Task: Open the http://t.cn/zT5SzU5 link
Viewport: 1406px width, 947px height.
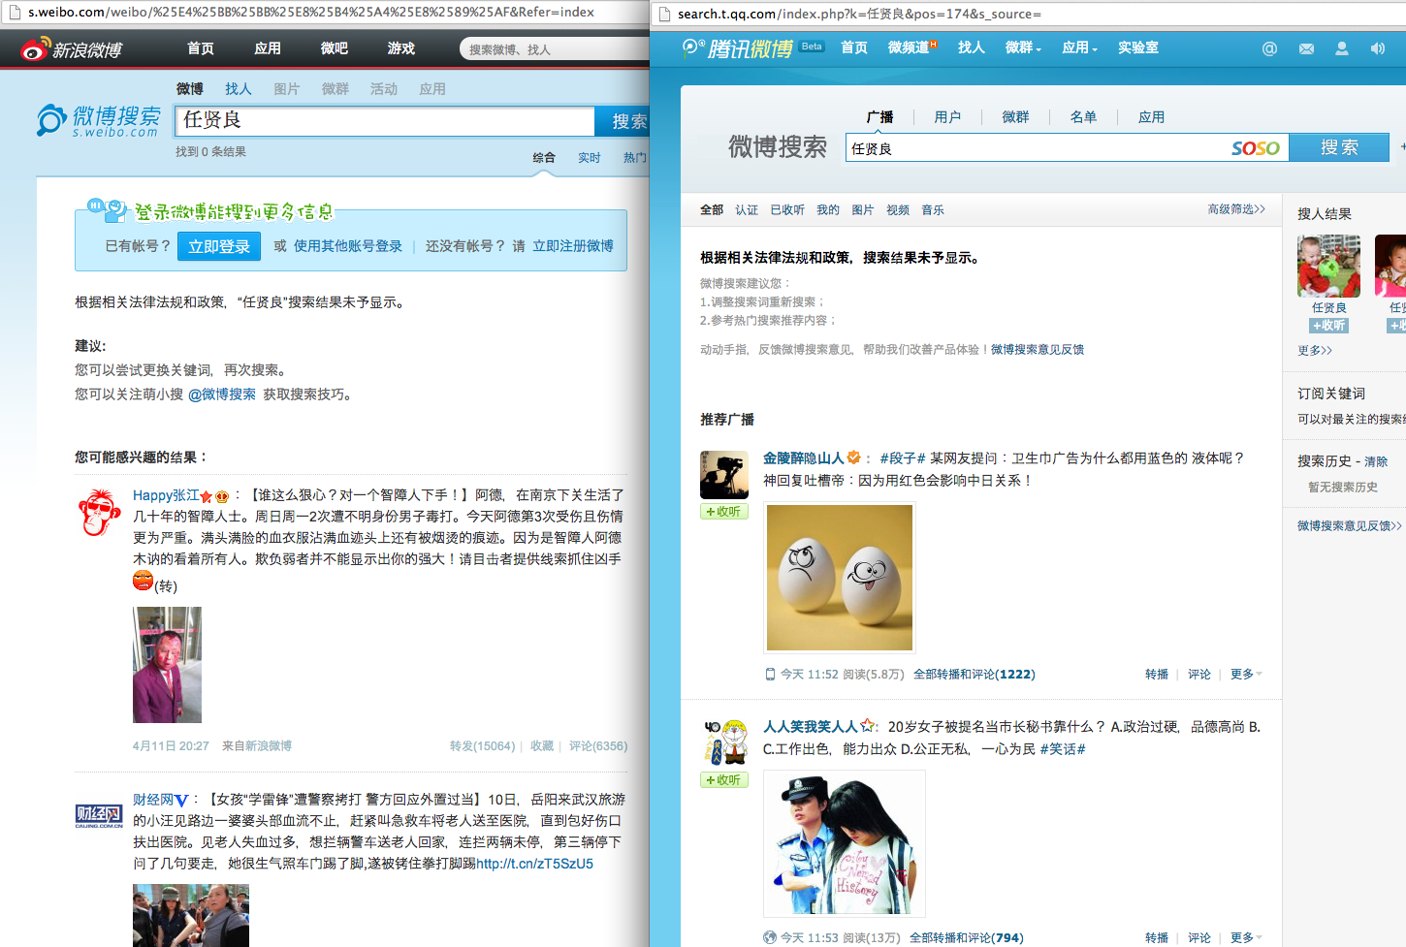Action: click(534, 864)
